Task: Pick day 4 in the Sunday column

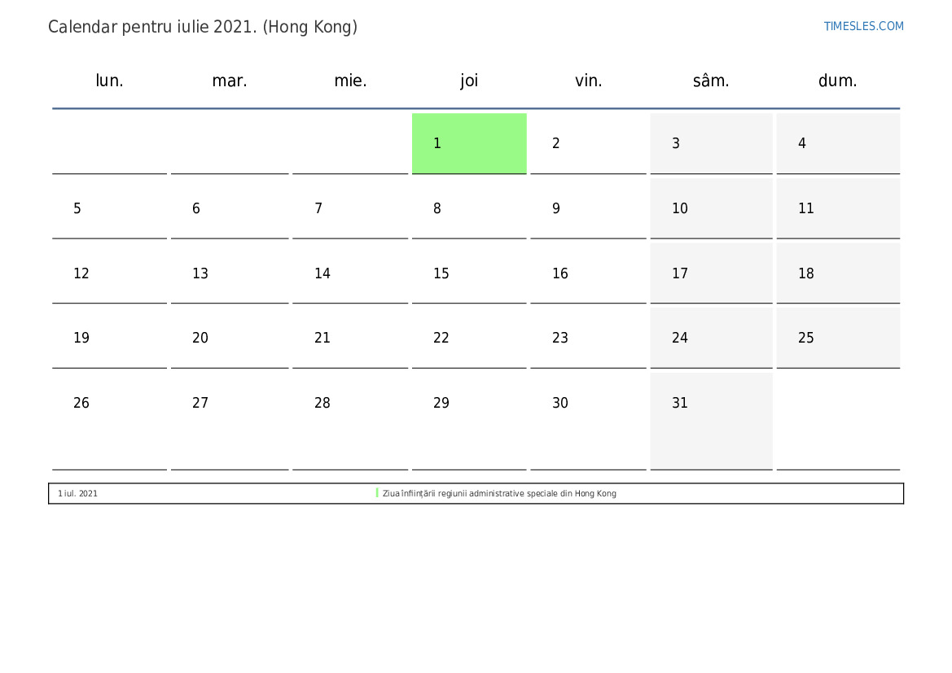Action: point(838,143)
